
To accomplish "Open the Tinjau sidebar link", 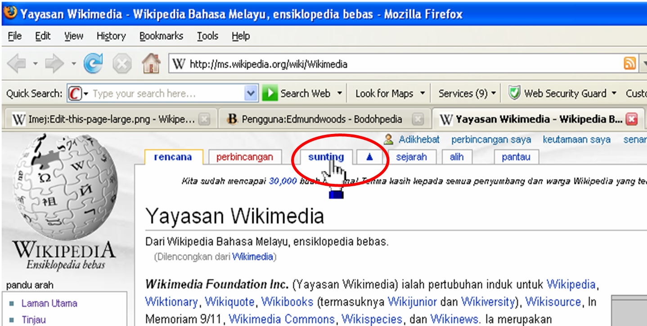I will (x=34, y=320).
